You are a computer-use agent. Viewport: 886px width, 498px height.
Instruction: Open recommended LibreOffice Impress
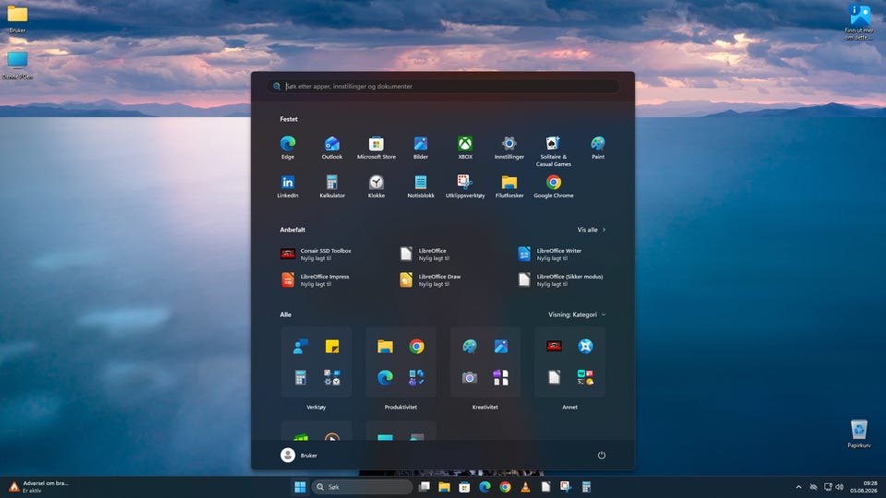tap(316, 280)
